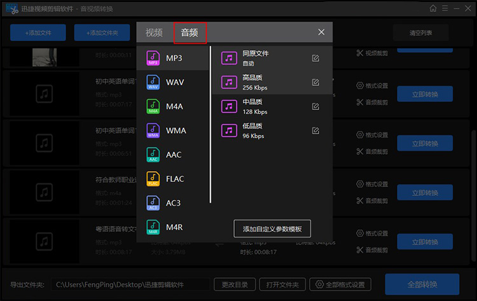Click the 全部转换 button

(x=422, y=284)
